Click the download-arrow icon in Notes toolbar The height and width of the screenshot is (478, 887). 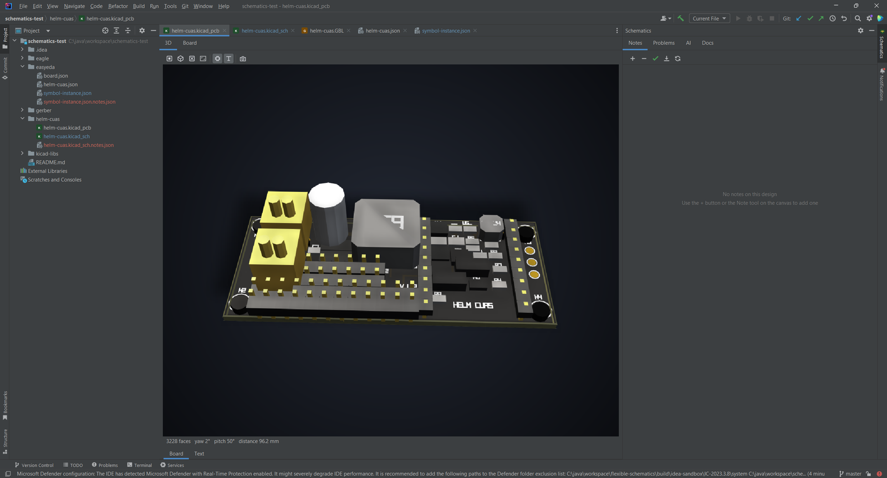[x=666, y=59]
